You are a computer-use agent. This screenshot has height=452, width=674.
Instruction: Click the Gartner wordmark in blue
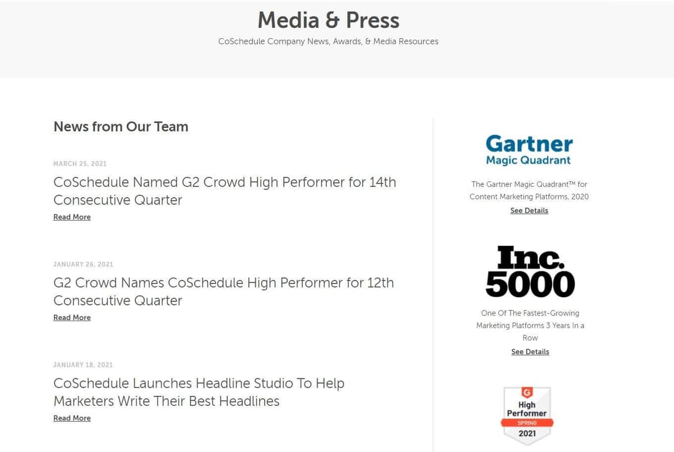(529, 143)
